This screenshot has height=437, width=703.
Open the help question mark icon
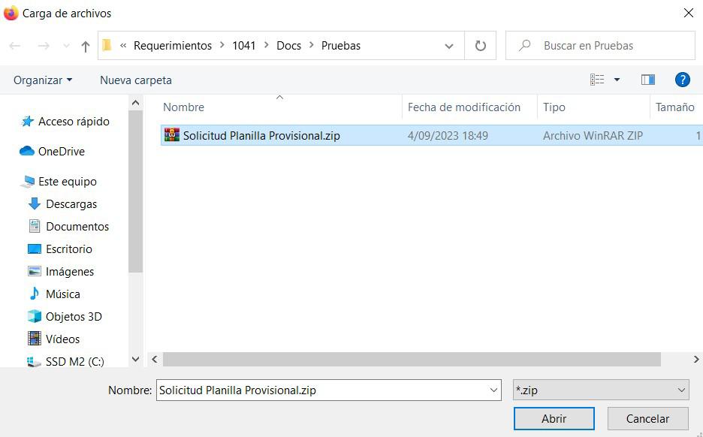(682, 80)
